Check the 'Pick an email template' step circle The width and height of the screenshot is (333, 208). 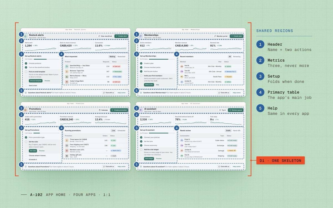26,72
